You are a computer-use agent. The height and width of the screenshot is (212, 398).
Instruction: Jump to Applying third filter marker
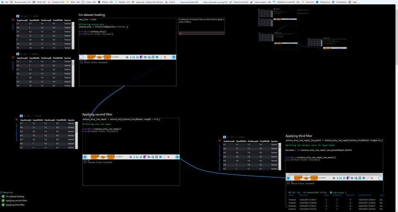[x=15, y=205]
